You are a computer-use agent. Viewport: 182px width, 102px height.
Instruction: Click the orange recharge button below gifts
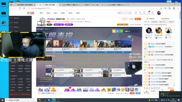coord(132,93)
